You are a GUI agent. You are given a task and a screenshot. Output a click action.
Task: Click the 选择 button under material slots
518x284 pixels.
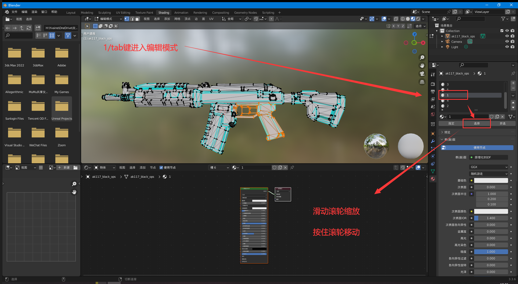click(x=477, y=123)
